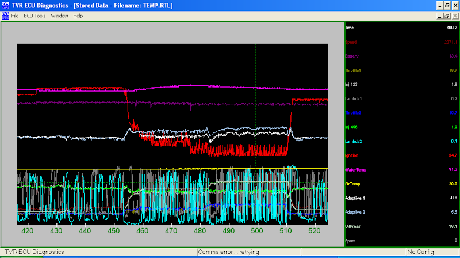Select the WaterTemp channel label

[355, 170]
